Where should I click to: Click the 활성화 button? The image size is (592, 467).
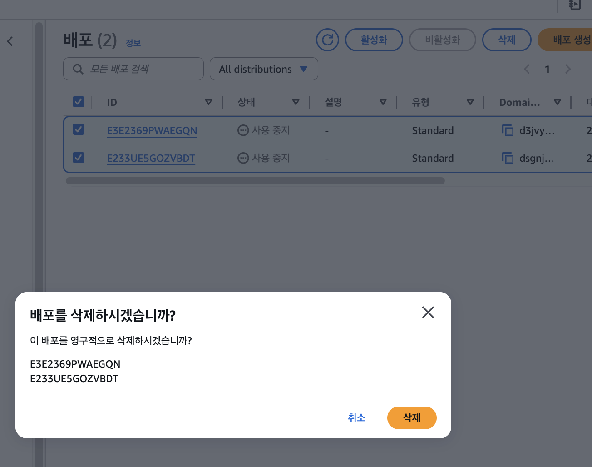tap(374, 40)
